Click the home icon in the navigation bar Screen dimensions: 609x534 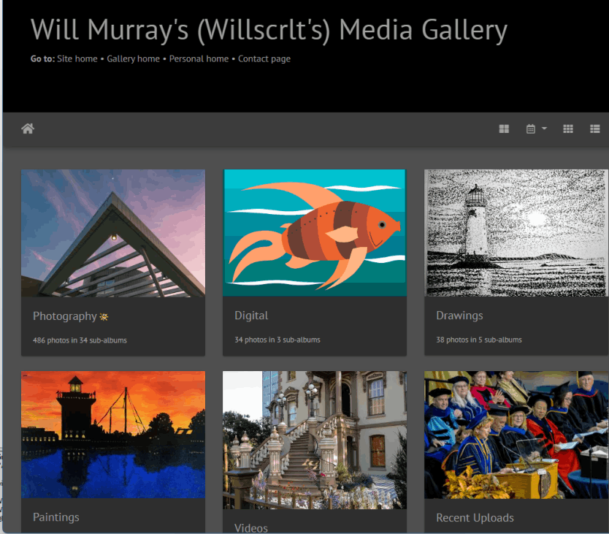point(27,128)
